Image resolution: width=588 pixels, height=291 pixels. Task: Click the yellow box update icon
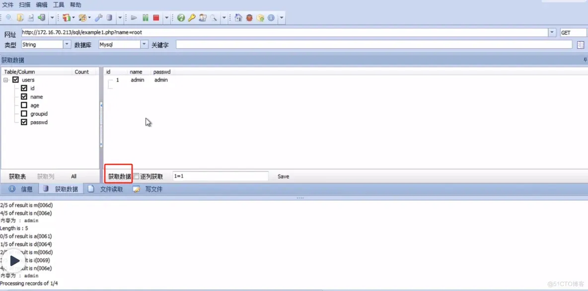[x=261, y=17]
